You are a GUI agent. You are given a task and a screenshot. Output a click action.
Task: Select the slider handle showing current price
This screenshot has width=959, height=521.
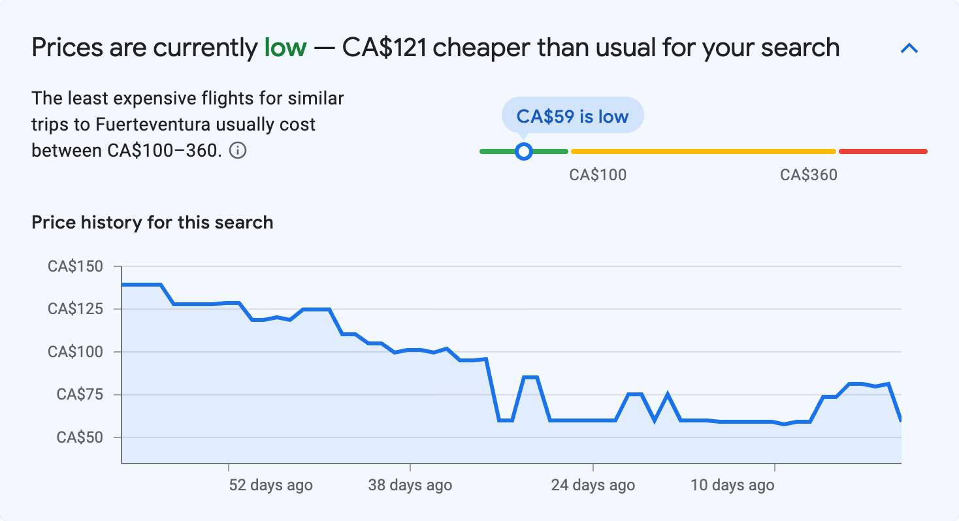point(524,151)
